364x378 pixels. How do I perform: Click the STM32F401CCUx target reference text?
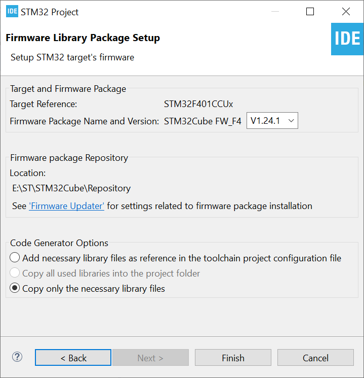[198, 105]
